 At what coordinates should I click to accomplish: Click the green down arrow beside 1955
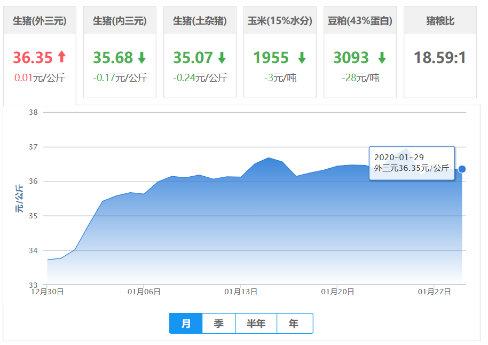(302, 57)
